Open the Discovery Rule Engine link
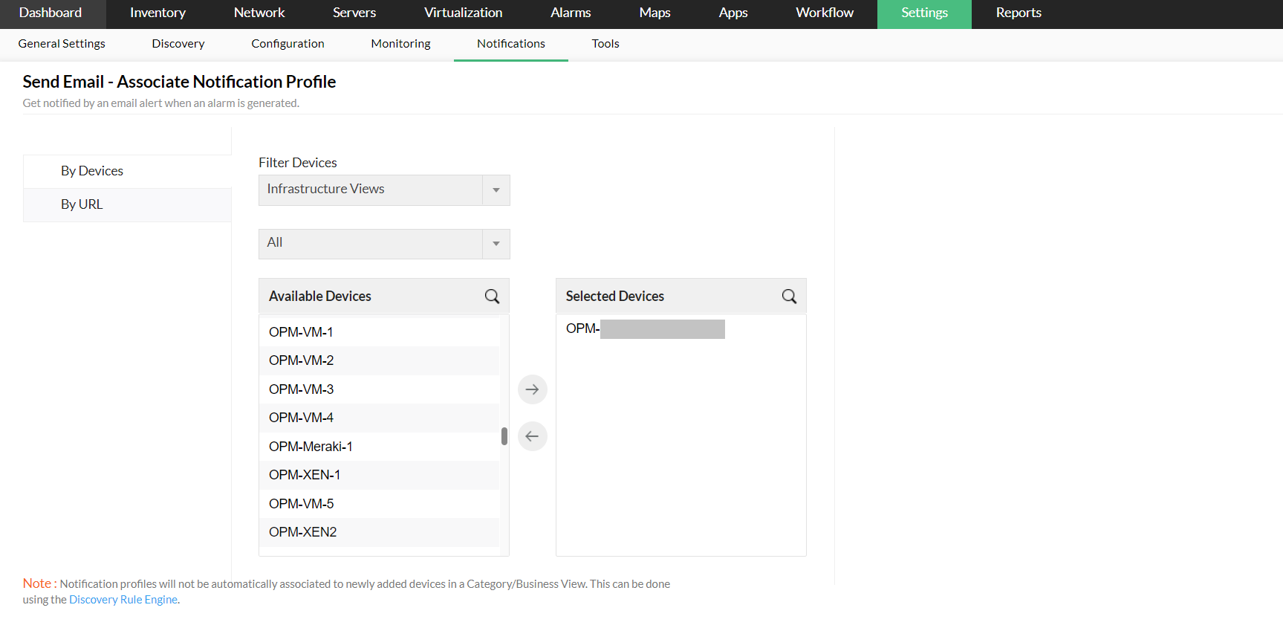 pos(123,600)
